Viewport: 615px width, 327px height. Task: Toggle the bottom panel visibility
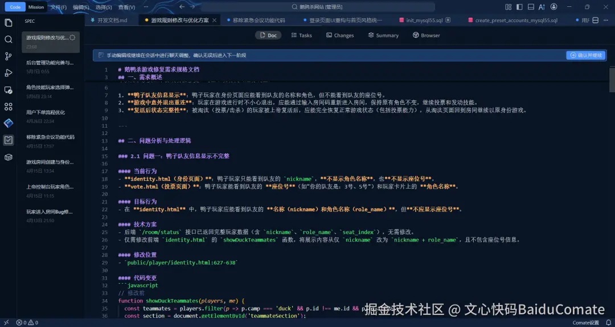click(531, 7)
